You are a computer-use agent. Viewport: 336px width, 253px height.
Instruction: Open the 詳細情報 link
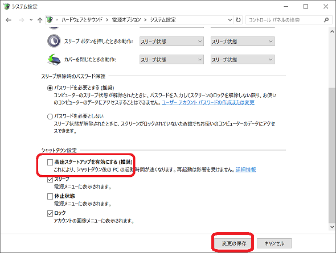click(x=245, y=169)
